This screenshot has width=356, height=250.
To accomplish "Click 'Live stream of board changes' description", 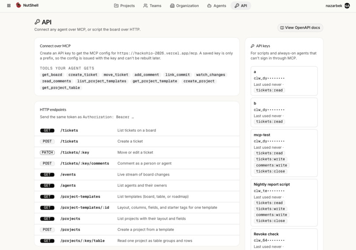I will coord(143,174).
